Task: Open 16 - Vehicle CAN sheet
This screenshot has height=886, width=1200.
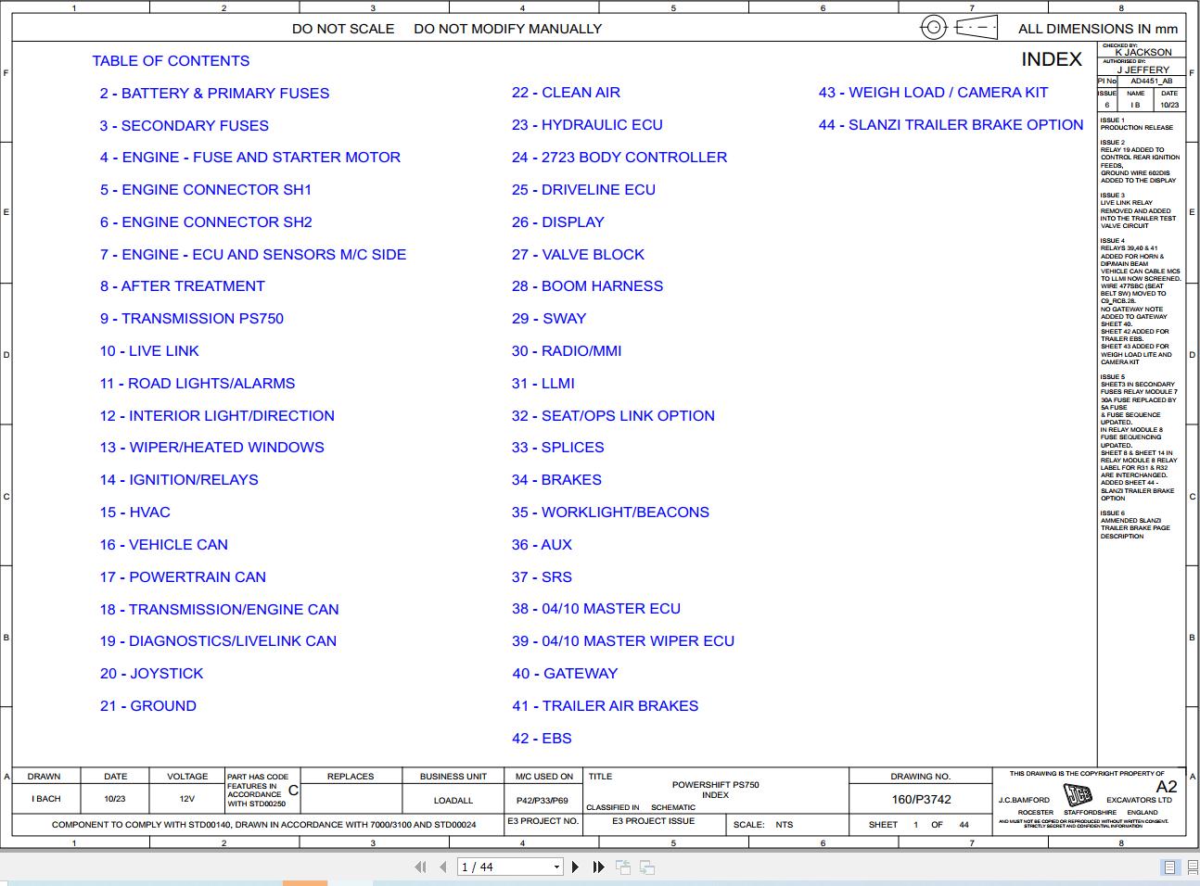Action: [x=164, y=545]
